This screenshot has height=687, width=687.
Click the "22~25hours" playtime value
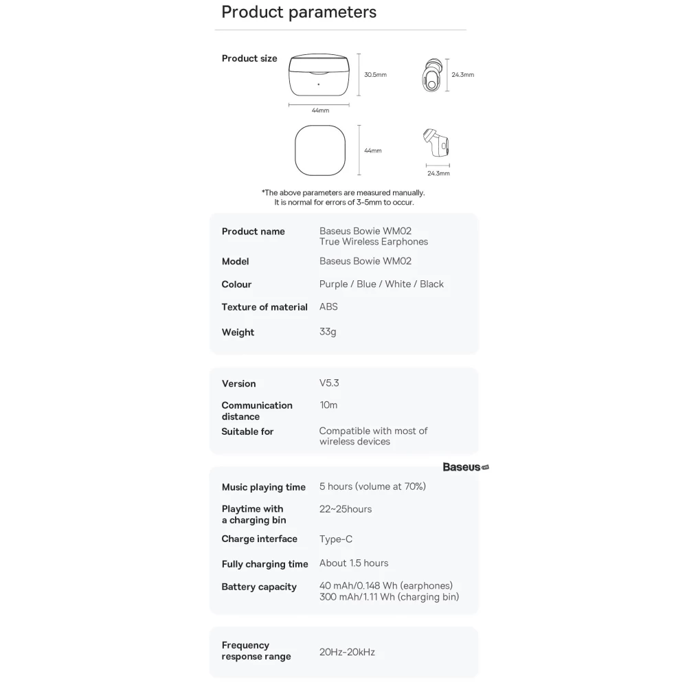coord(346,509)
